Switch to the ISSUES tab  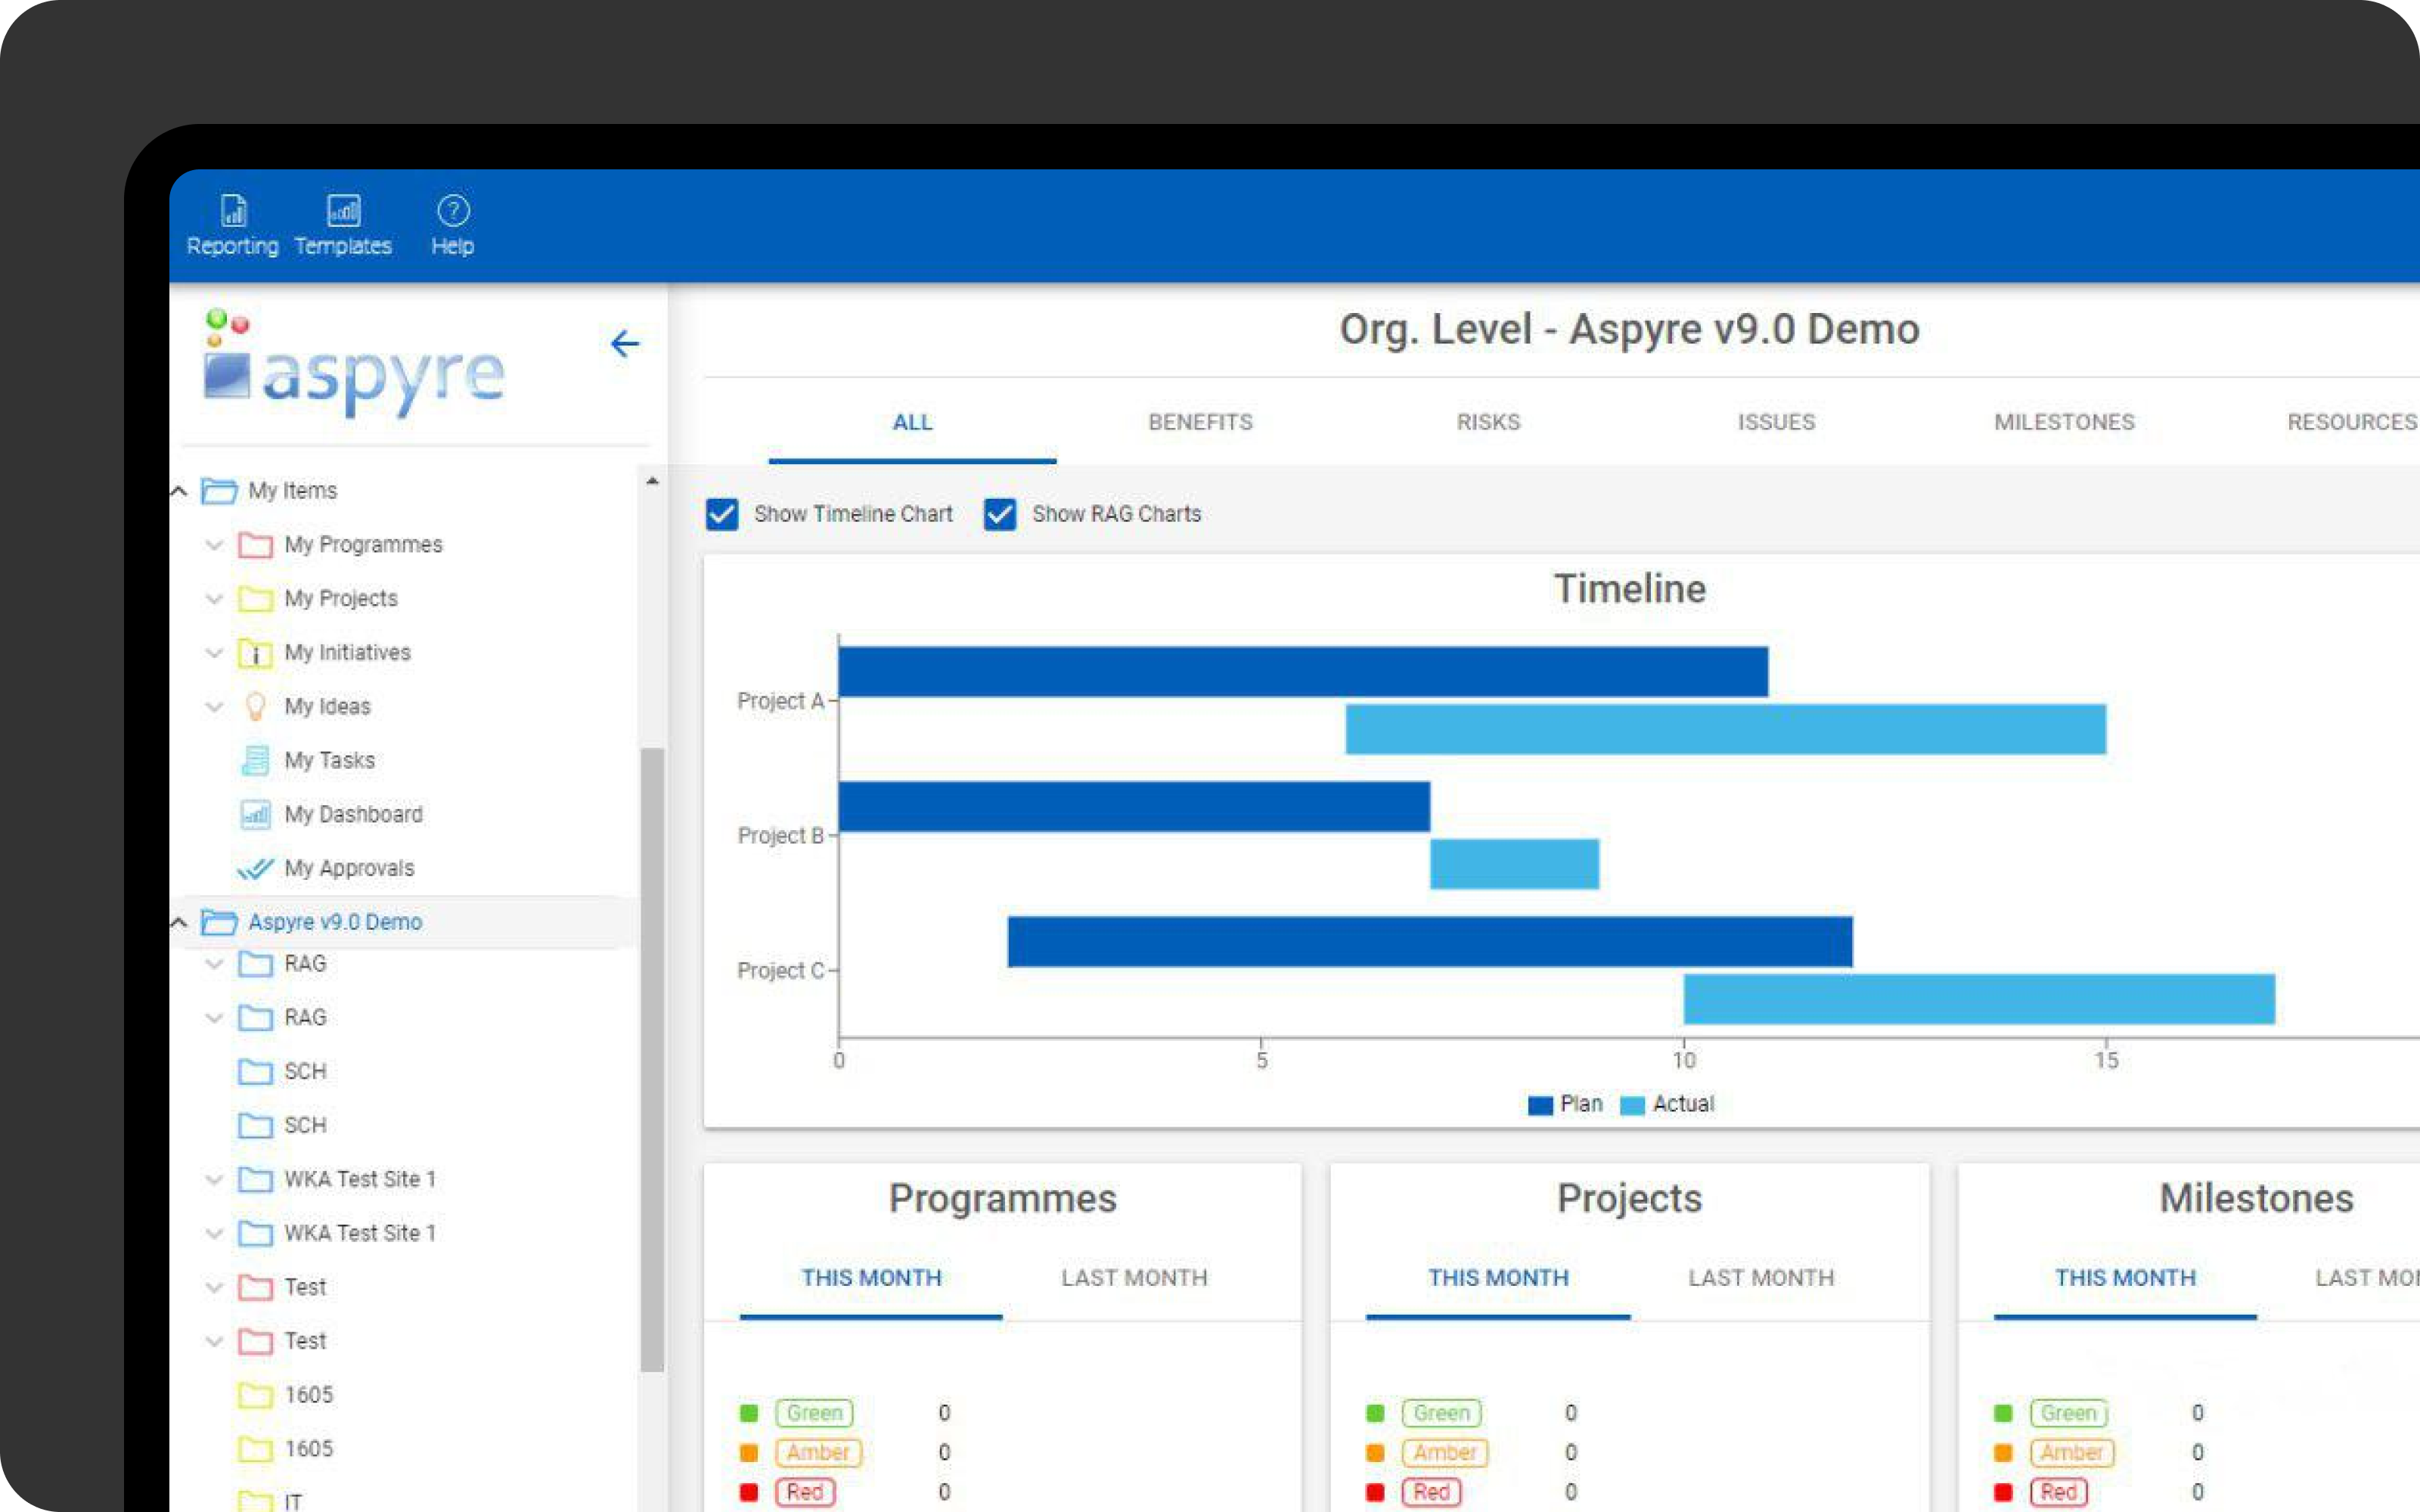pos(1776,422)
